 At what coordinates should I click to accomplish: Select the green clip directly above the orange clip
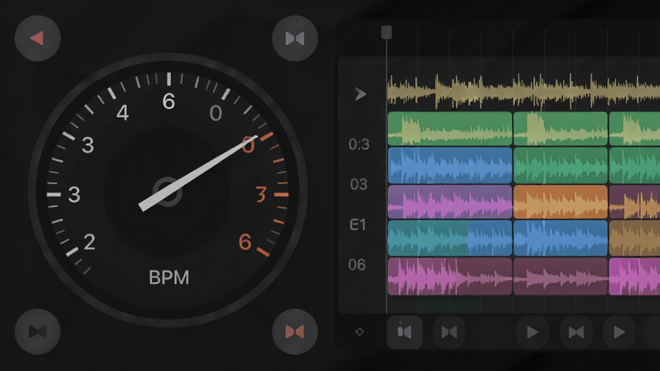coord(561,166)
